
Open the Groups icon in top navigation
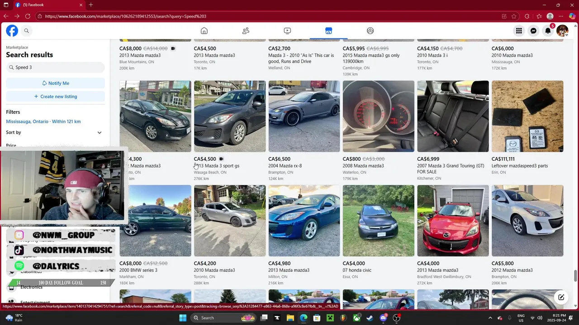click(x=370, y=31)
